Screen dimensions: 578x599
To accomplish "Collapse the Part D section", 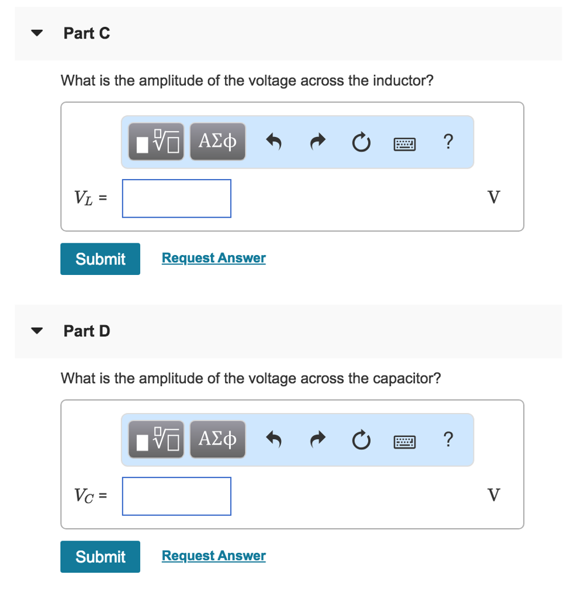I will 36,331.
